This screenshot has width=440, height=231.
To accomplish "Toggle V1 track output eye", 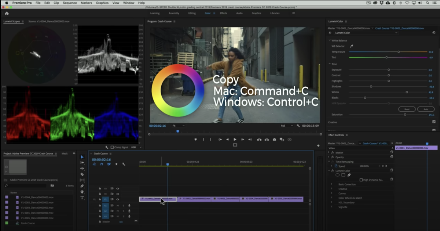I will pos(118,199).
